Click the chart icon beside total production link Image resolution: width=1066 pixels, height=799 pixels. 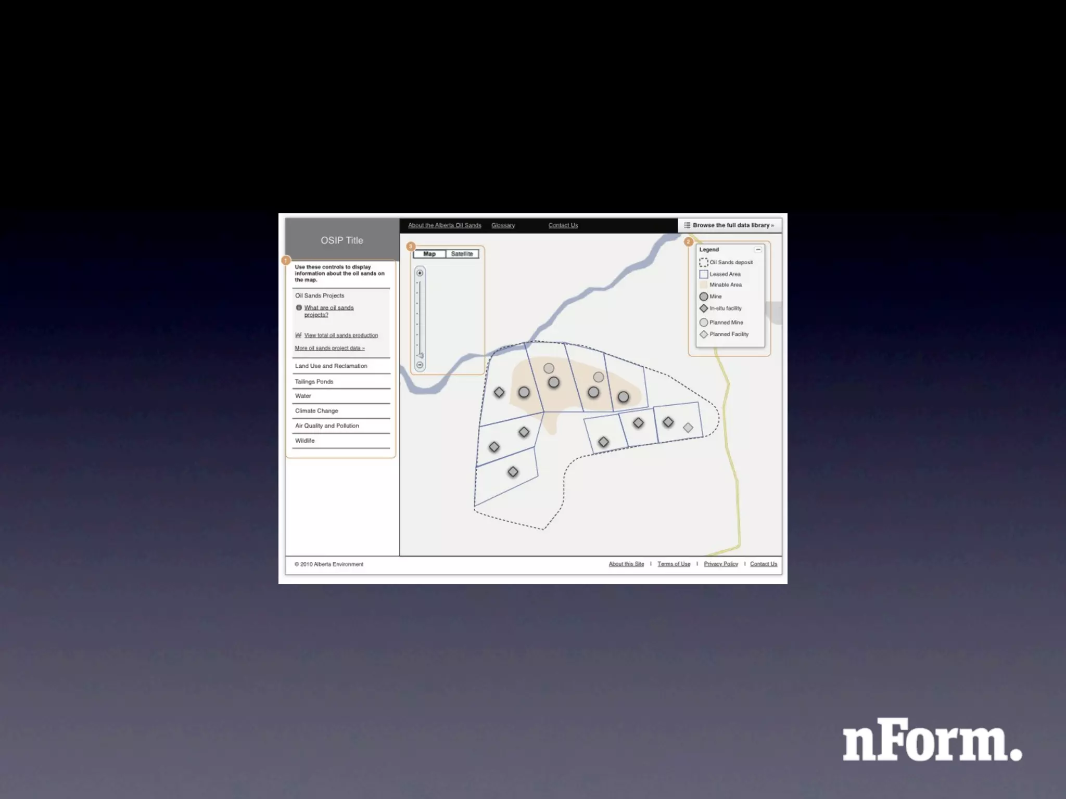(x=298, y=335)
